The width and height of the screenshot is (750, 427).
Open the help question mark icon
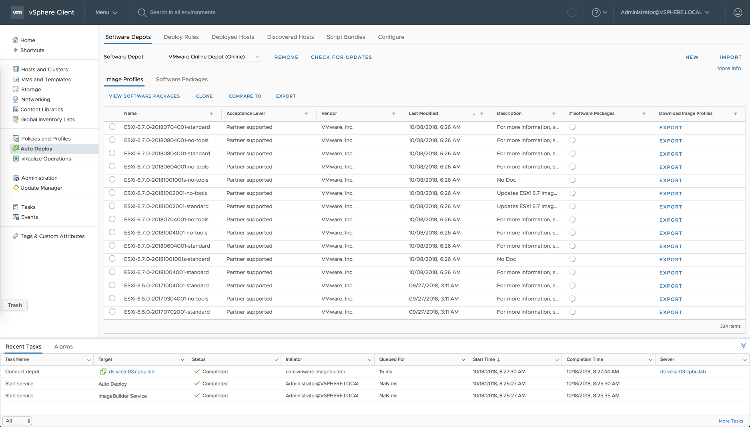coord(596,12)
